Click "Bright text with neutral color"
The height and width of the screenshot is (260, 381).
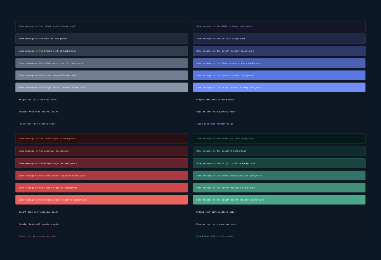(x=38, y=100)
